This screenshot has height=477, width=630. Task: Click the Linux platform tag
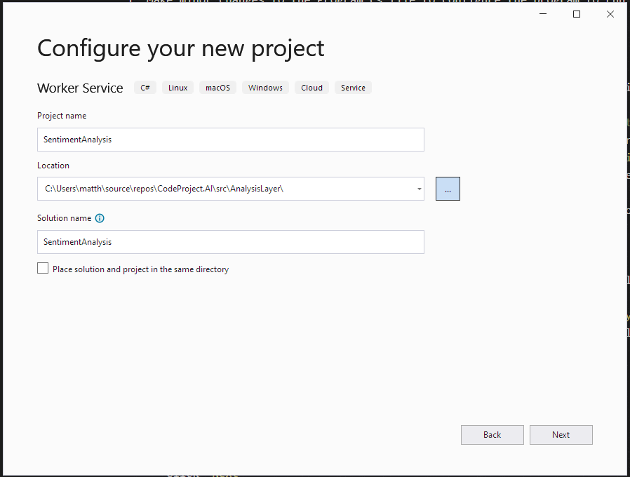pos(177,88)
